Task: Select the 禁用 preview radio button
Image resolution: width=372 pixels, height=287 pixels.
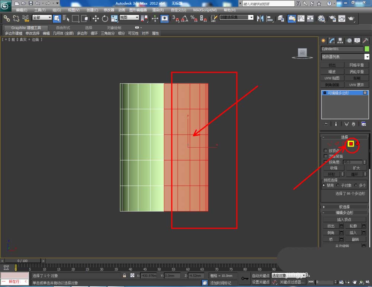Action: tap(324, 185)
